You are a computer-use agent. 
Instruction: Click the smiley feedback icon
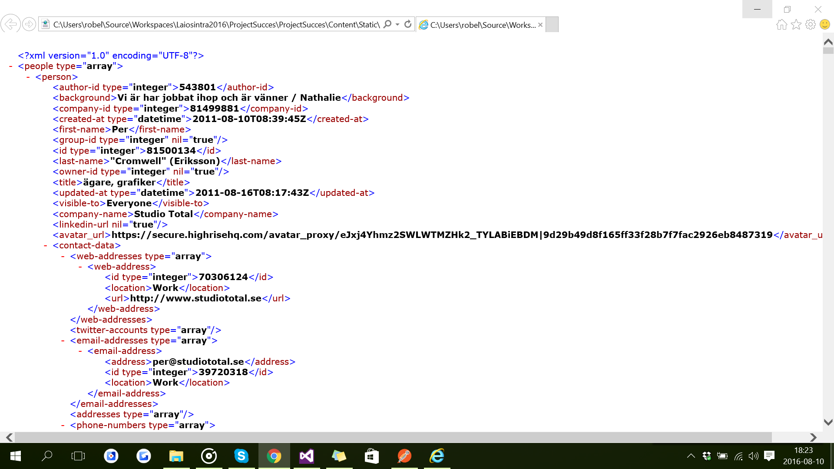click(824, 24)
